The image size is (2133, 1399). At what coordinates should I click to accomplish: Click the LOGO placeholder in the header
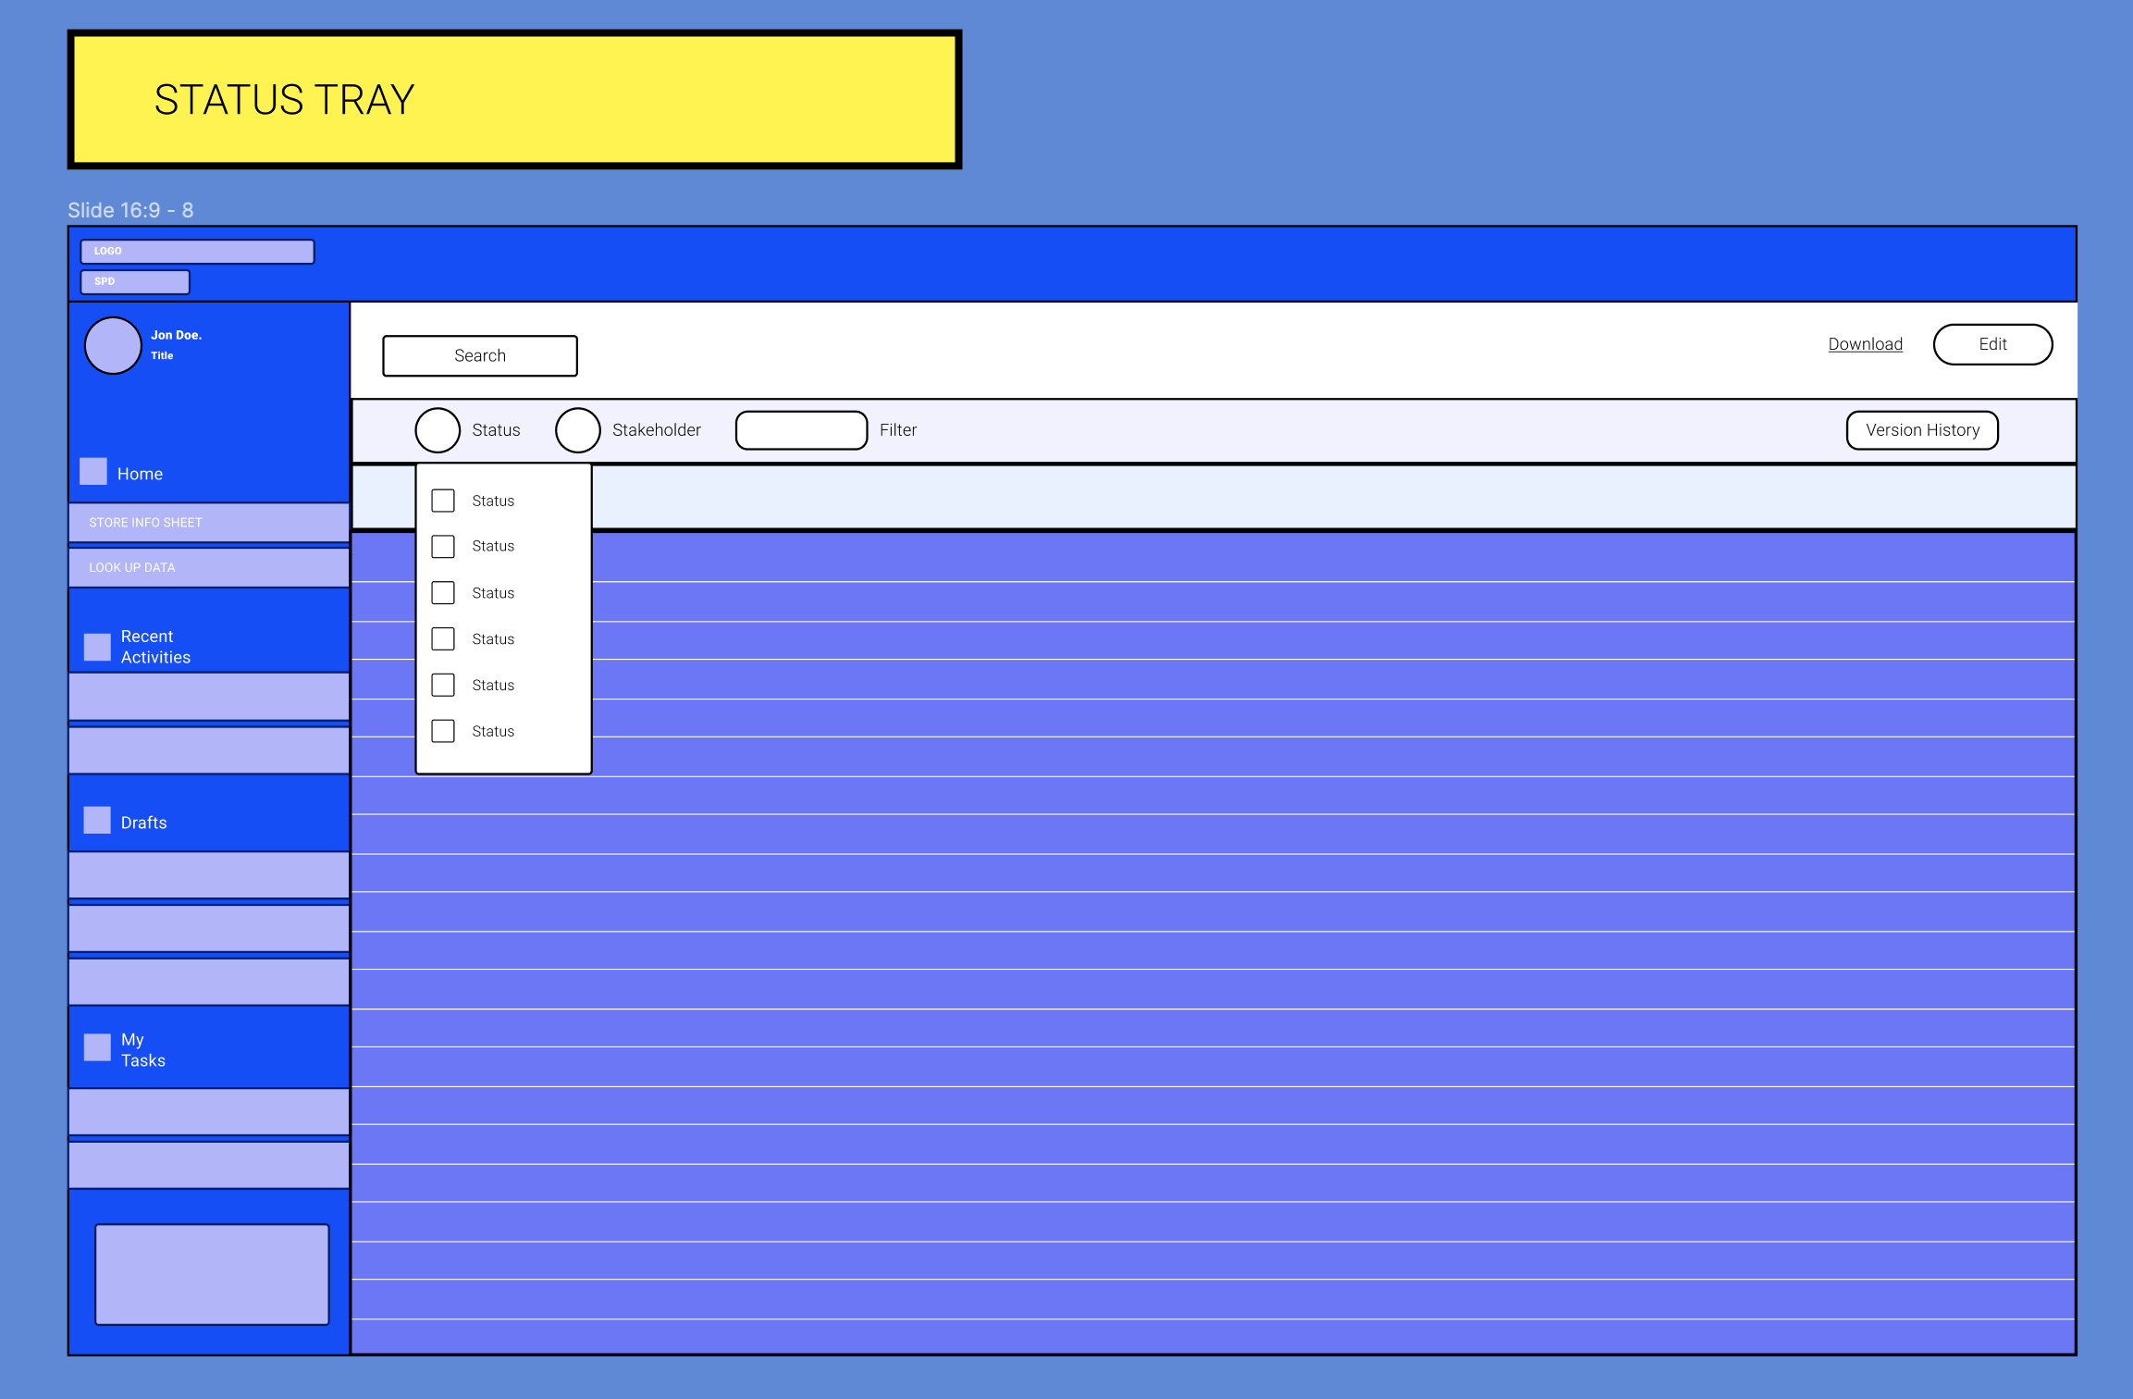(198, 251)
